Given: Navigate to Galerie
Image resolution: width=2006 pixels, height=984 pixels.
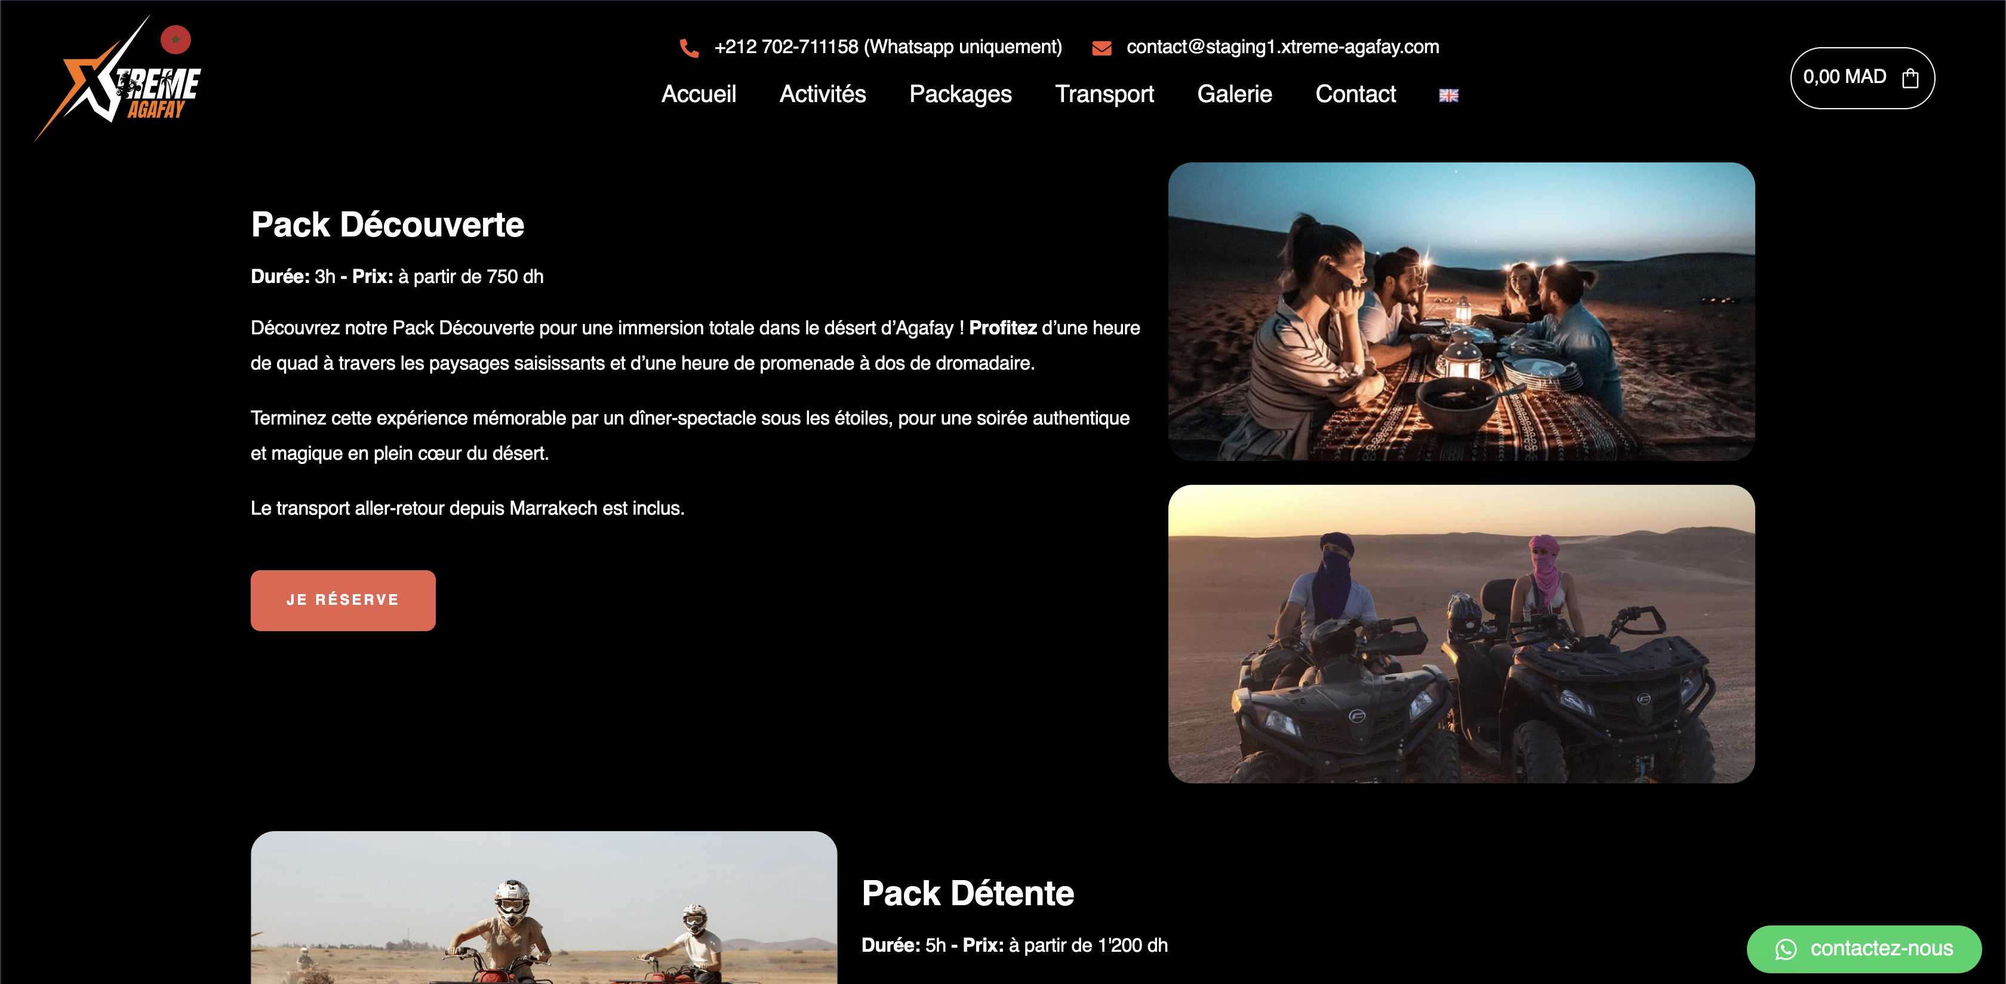Looking at the screenshot, I should coord(1234,94).
